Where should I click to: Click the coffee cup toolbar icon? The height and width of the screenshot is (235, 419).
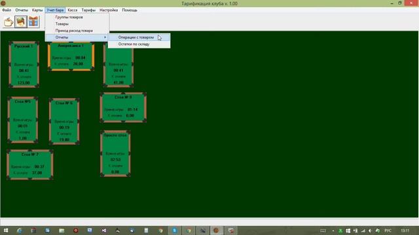[x=9, y=22]
